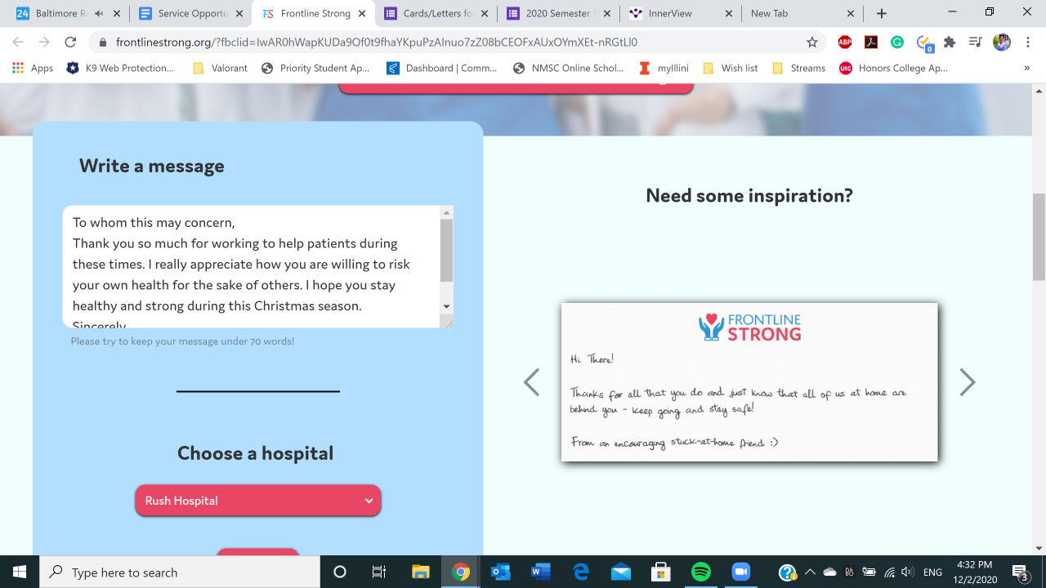1046x588 pixels.
Task: Switch to the Service Opportunities tab
Action: 190,14
